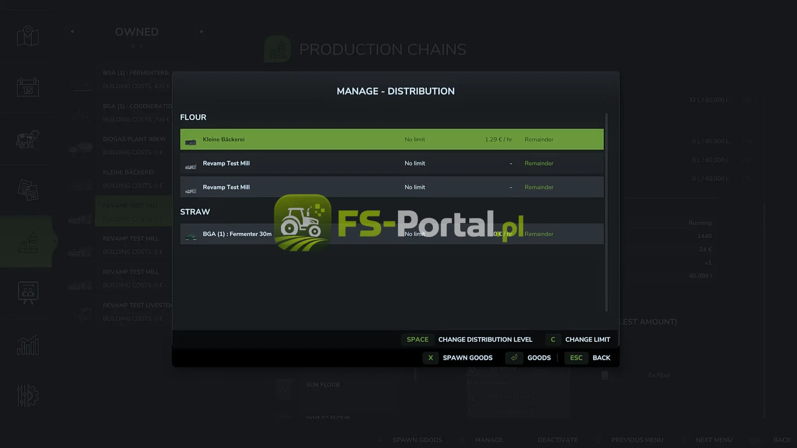Select the production chains sidebar icon
The height and width of the screenshot is (448, 797).
(x=28, y=242)
